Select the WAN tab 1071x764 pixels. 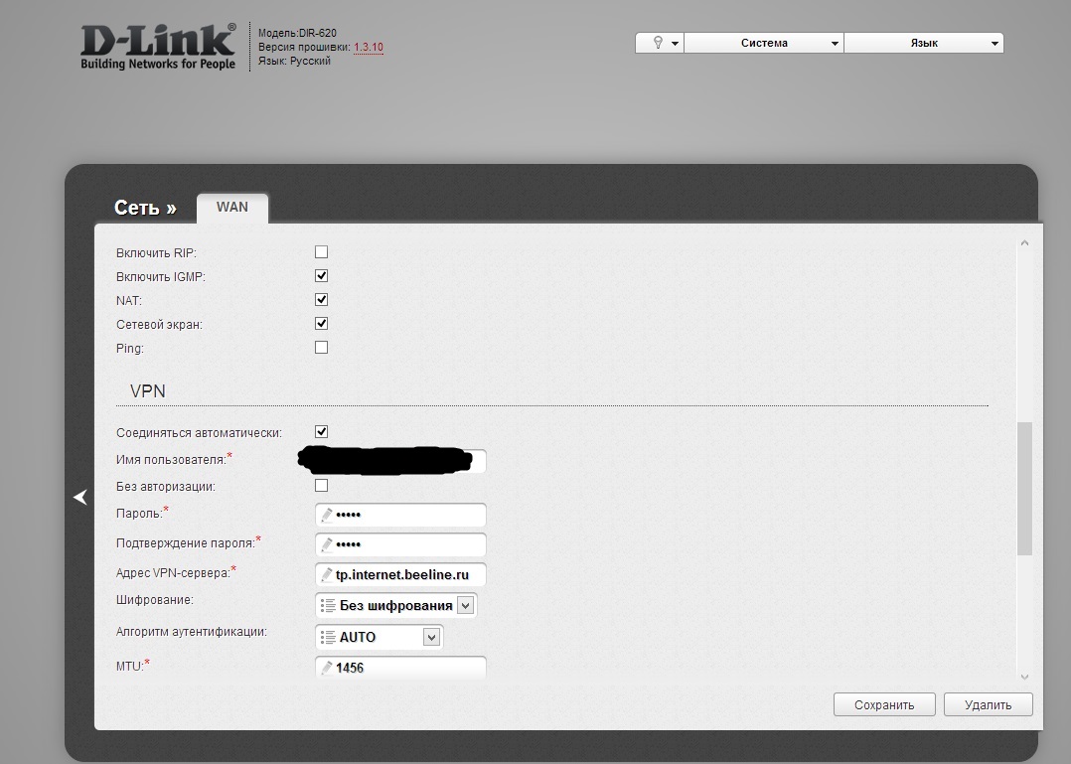coord(232,208)
